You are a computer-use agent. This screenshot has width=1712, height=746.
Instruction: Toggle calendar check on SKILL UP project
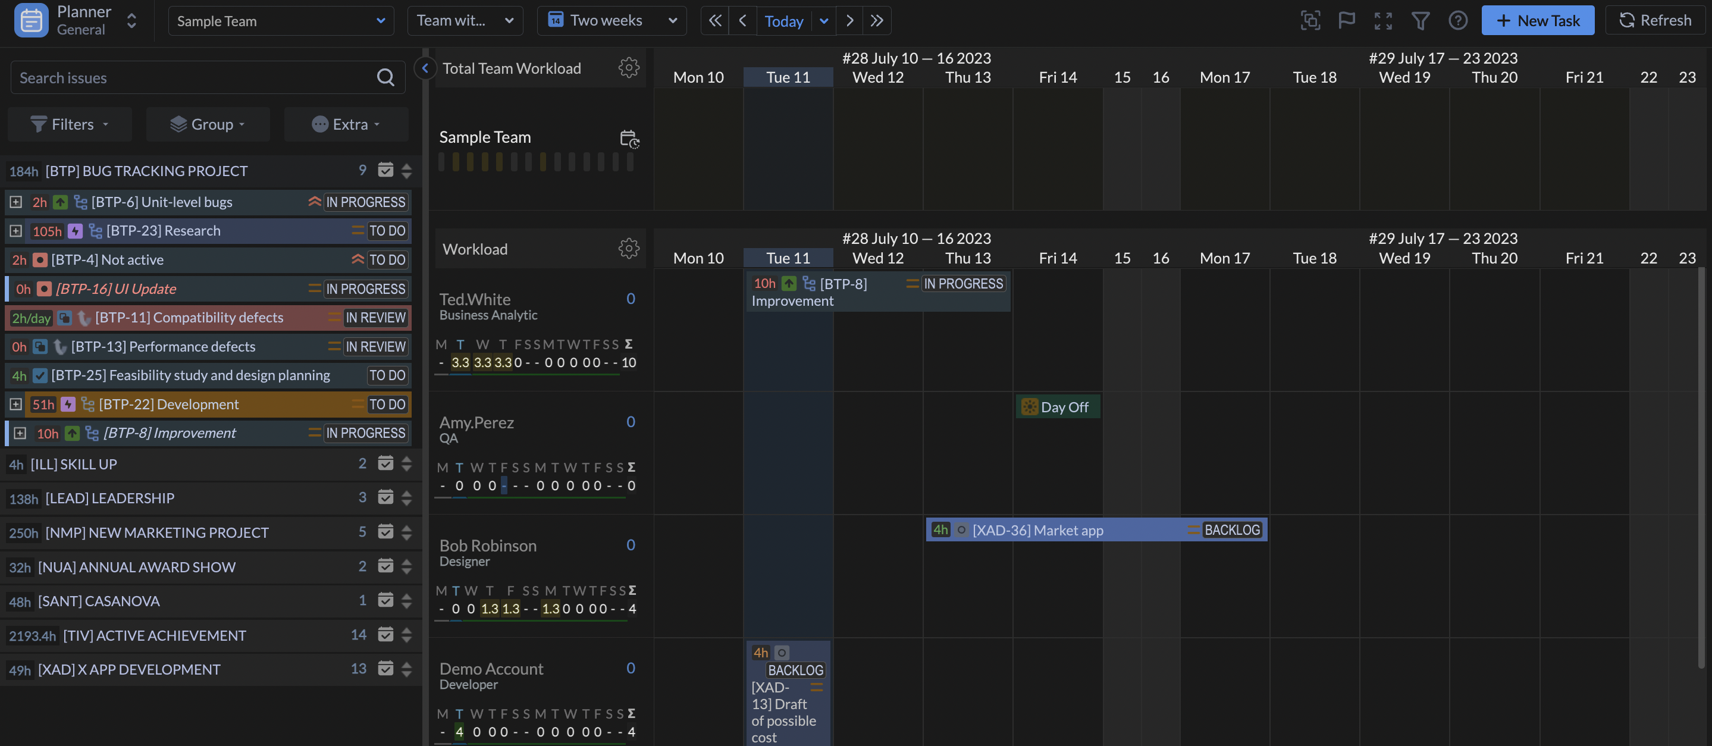coord(385,463)
